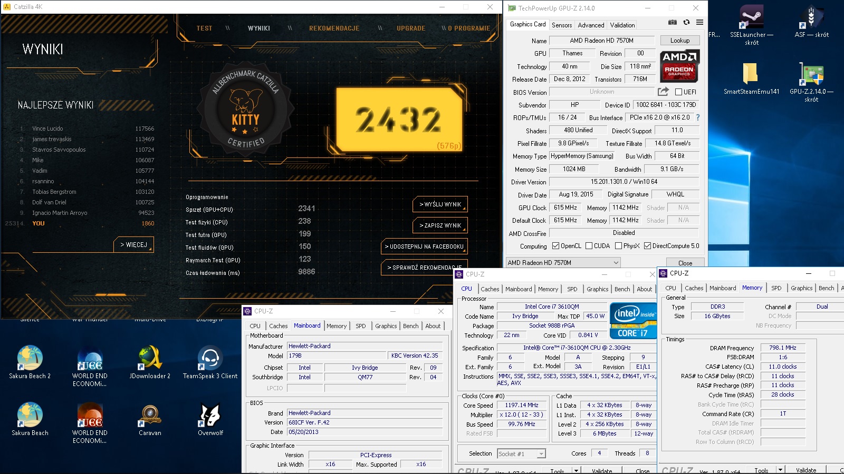Click the Bus Interface question mark help icon
The width and height of the screenshot is (844, 474).
698,117
